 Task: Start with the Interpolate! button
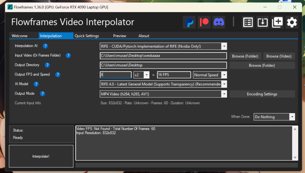tap(41, 156)
